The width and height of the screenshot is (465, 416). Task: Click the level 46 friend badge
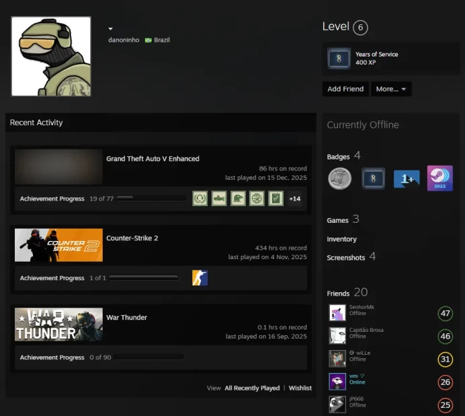pos(445,336)
